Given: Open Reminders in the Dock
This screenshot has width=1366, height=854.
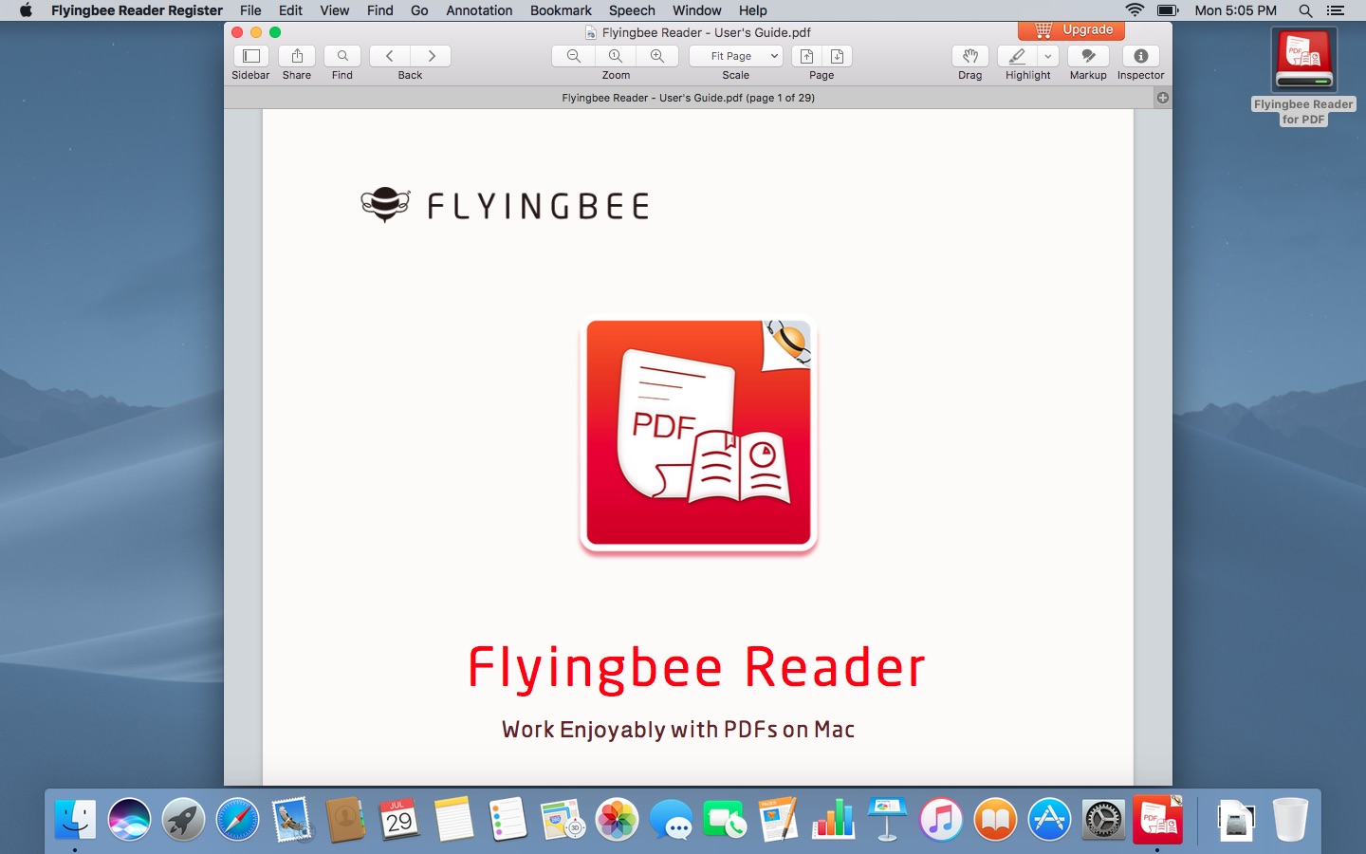Looking at the screenshot, I should click(x=508, y=820).
